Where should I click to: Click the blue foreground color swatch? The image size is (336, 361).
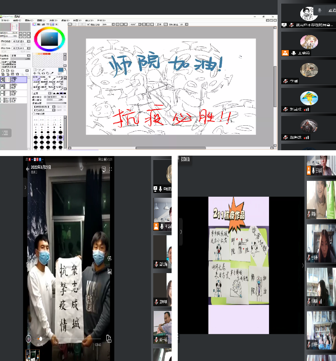click(61, 70)
